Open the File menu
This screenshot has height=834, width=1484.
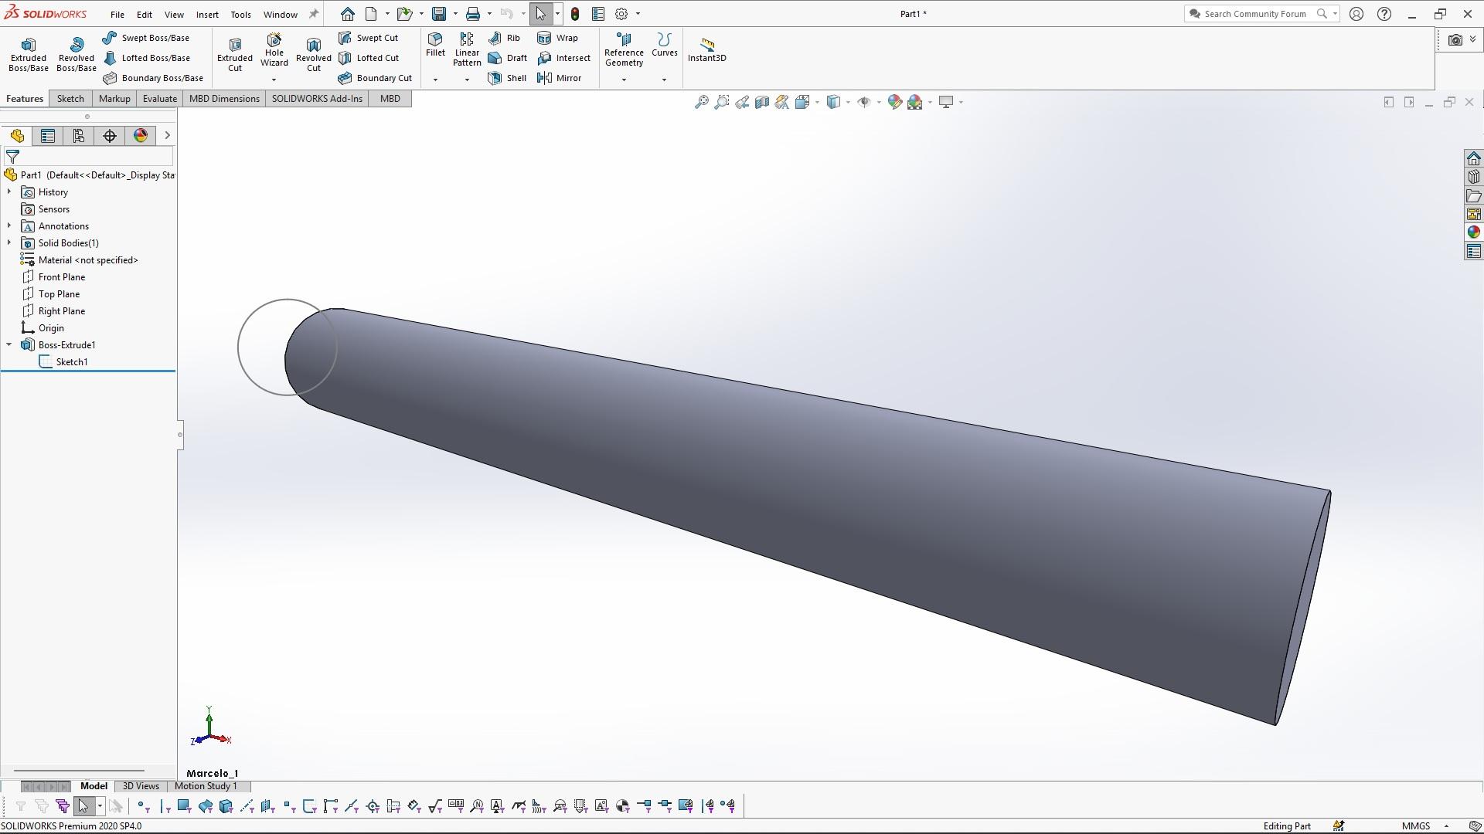click(x=117, y=14)
